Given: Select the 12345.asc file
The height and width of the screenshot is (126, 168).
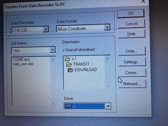Looking at the screenshot, I should [22, 59].
